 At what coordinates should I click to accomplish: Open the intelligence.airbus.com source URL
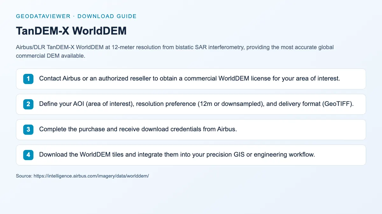(91, 175)
